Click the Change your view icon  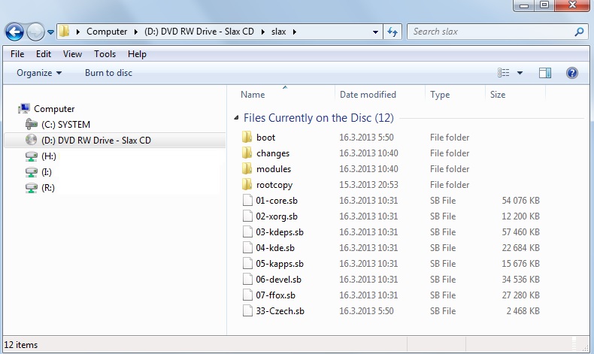coord(504,73)
